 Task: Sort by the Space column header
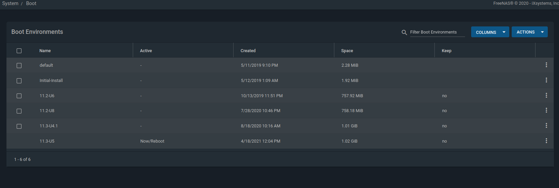(347, 51)
